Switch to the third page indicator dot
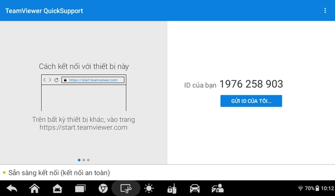This screenshot has height=196, width=335. (x=88, y=160)
